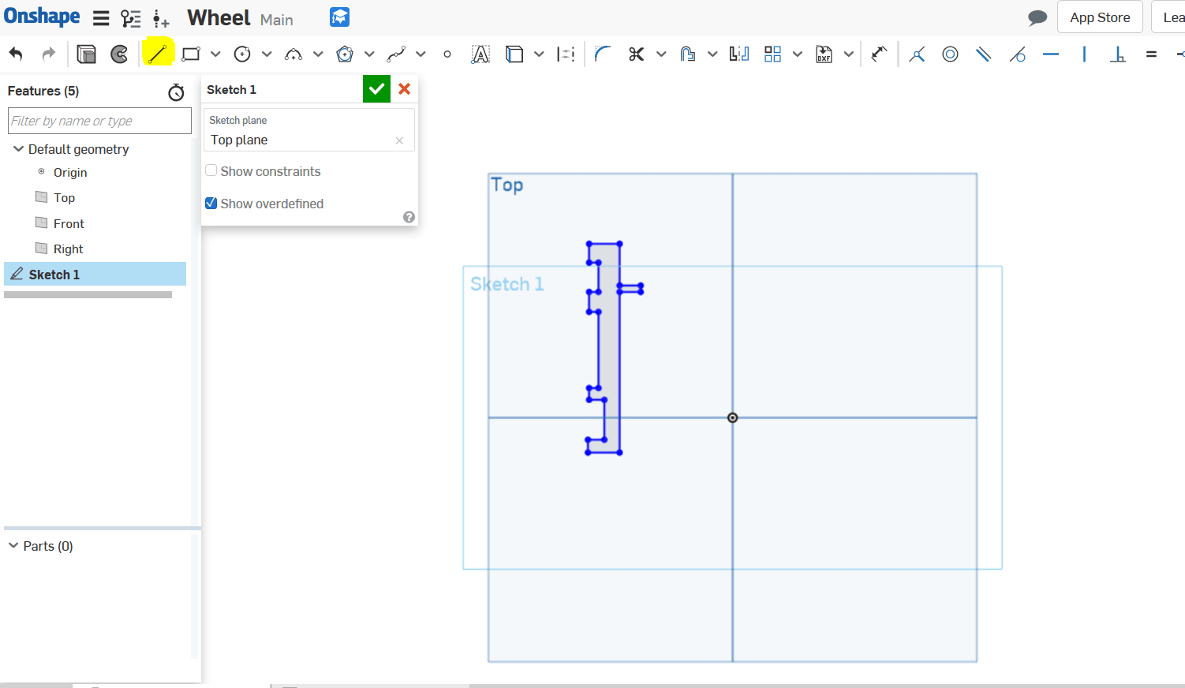This screenshot has width=1185, height=688.
Task: Select the Top plane tree item
Action: click(64, 197)
